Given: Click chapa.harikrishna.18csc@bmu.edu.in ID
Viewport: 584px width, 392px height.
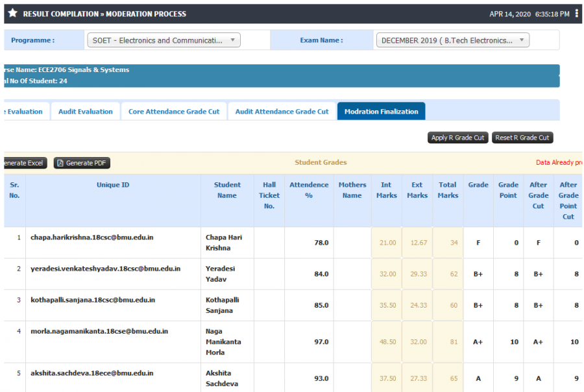Looking at the screenshot, I should tap(92, 238).
